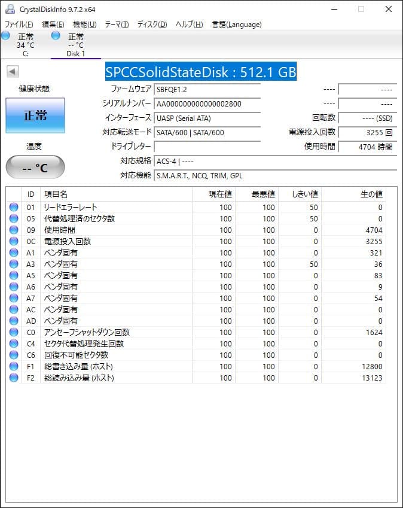
Task: Click the status orb for row C6 回復不可能セクタ数
Action: (x=14, y=355)
